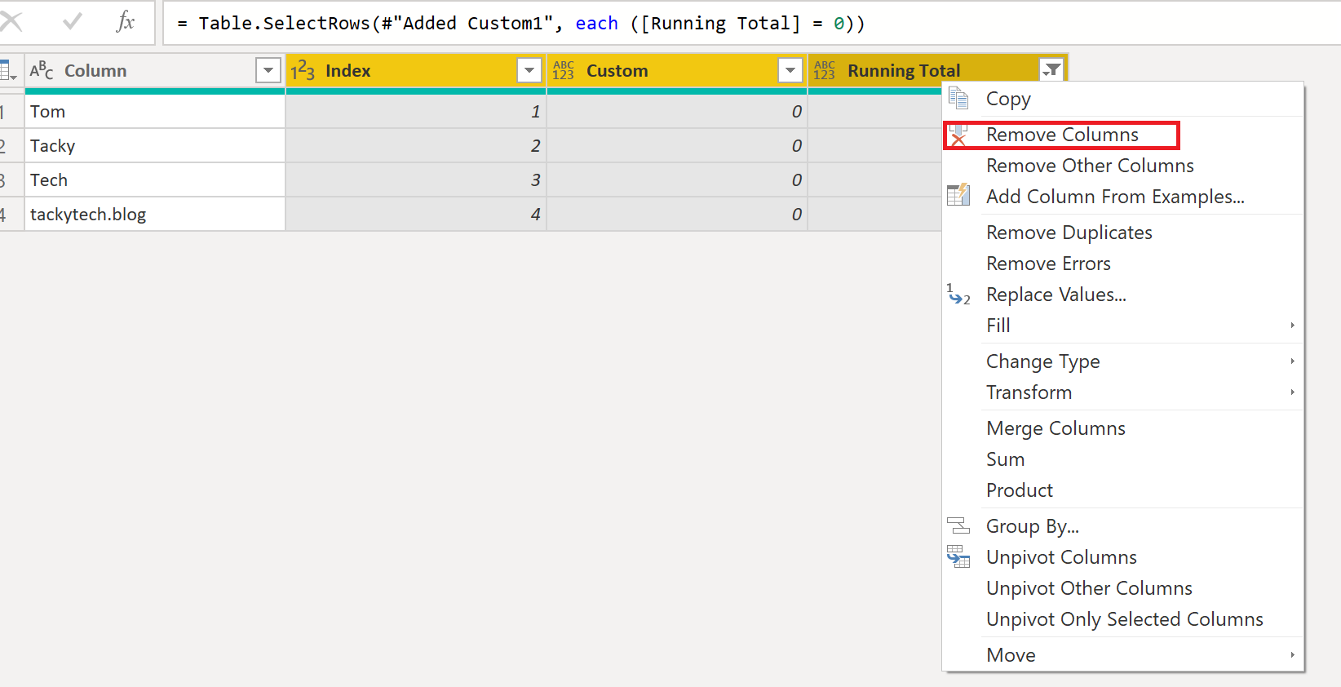Click the cell containing Tacky
The width and height of the screenshot is (1341, 687).
click(155, 146)
